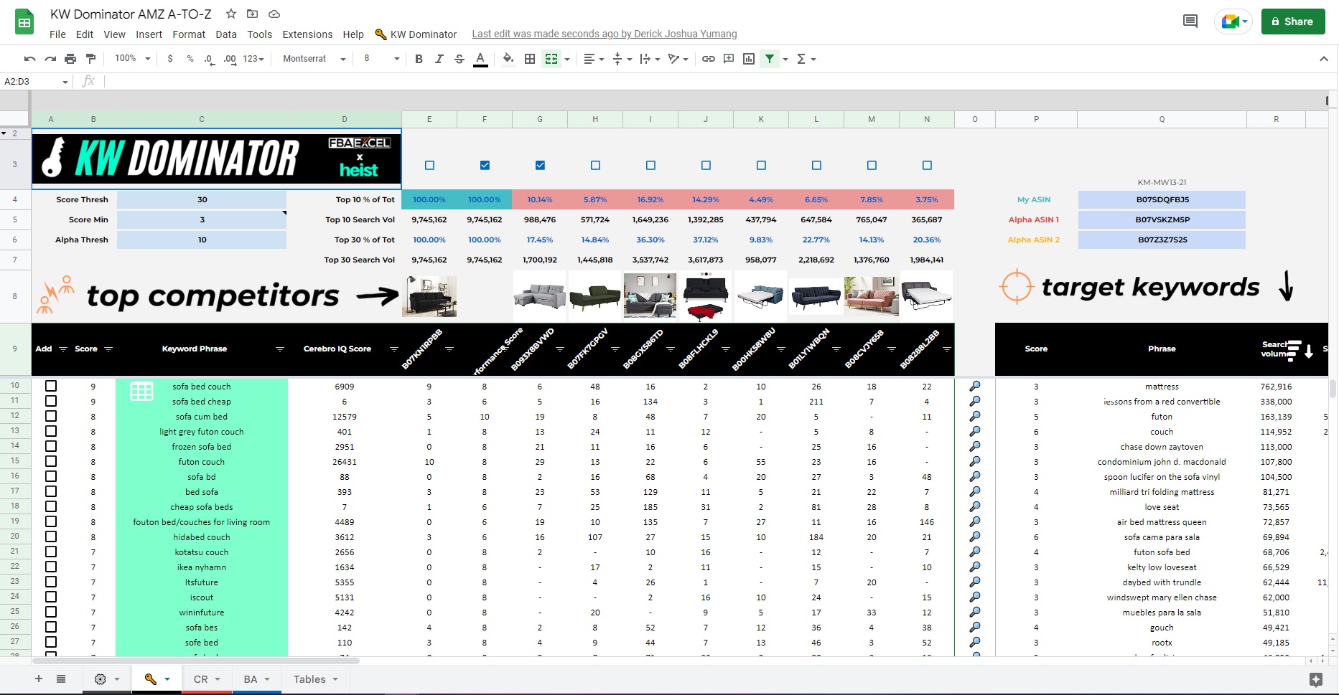Image resolution: width=1339 pixels, height=695 pixels.
Task: Click magnifier icon for mattress row
Action: click(x=975, y=387)
